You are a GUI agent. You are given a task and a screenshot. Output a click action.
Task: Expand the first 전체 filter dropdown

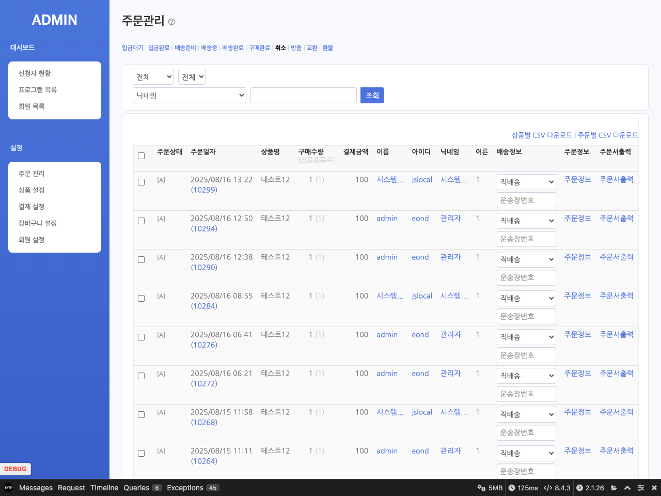click(153, 77)
